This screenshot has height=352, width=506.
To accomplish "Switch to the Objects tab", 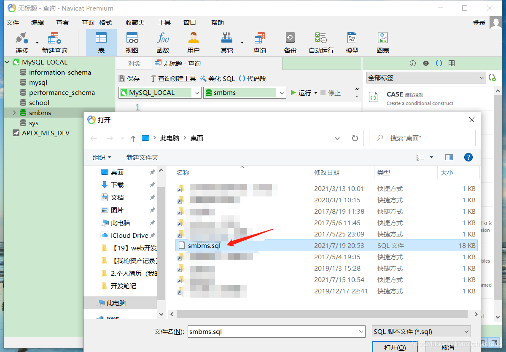I will click(135, 64).
